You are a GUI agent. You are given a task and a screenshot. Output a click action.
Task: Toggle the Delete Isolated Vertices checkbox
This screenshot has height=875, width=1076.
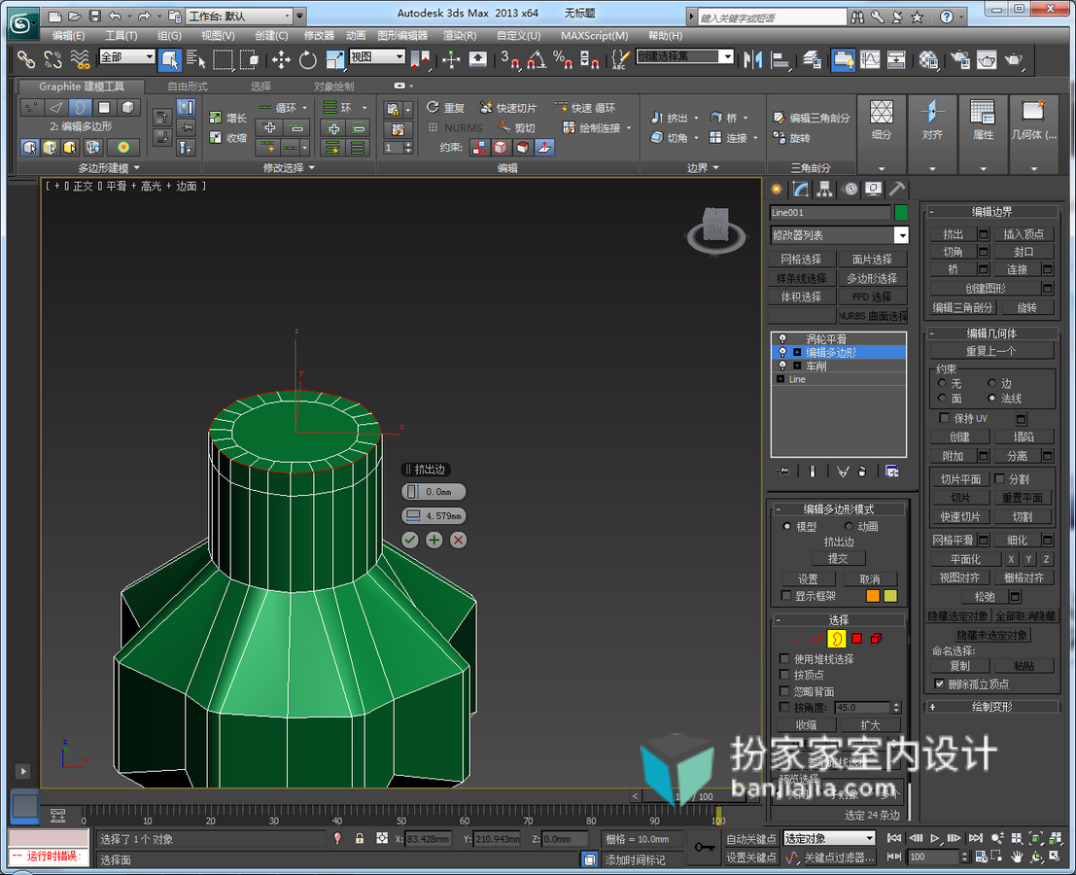tap(940, 683)
